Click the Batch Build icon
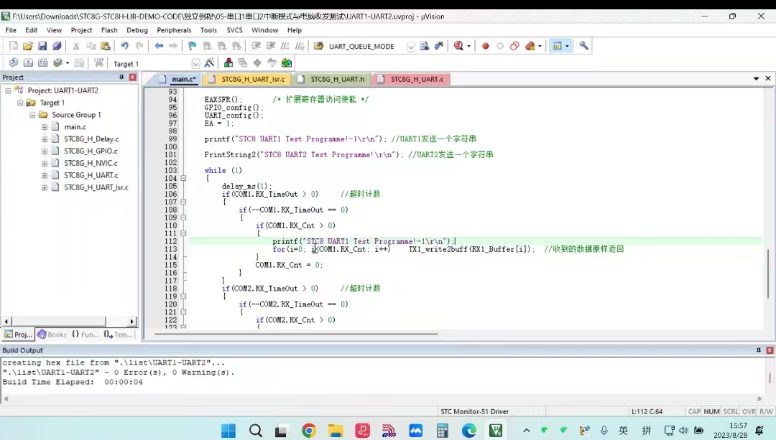Image resolution: width=776 pixels, height=440 pixels. (58, 62)
